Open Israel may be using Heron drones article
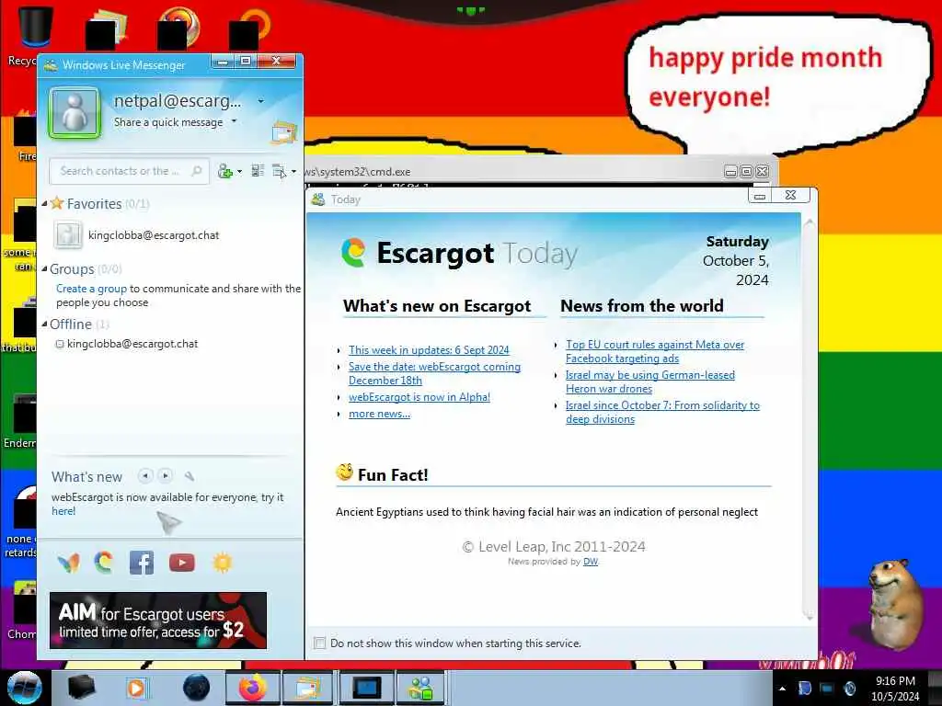Screen dimensions: 942x706 click(650, 381)
